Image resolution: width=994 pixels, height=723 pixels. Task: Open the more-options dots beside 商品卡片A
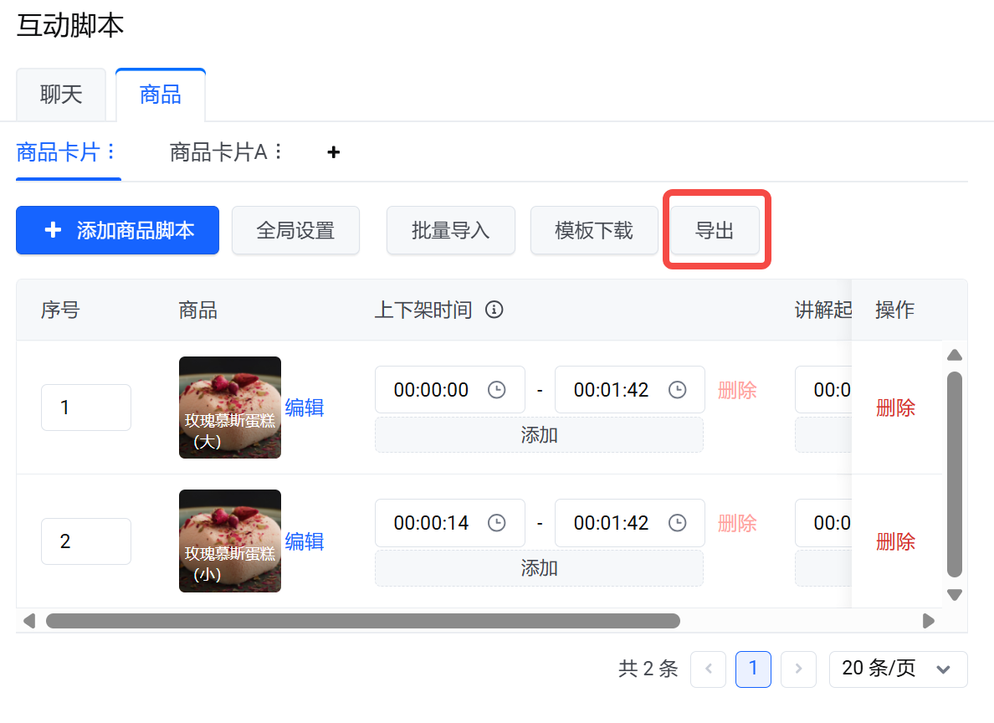[278, 152]
